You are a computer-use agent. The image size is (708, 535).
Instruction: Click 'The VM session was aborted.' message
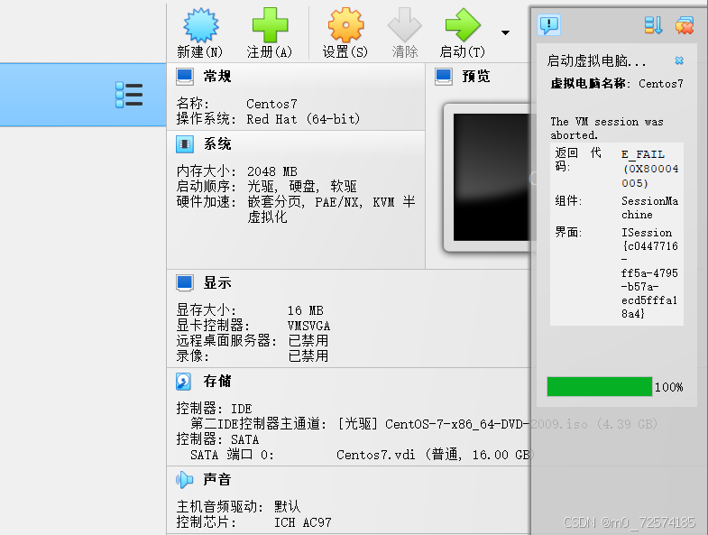coord(607,128)
